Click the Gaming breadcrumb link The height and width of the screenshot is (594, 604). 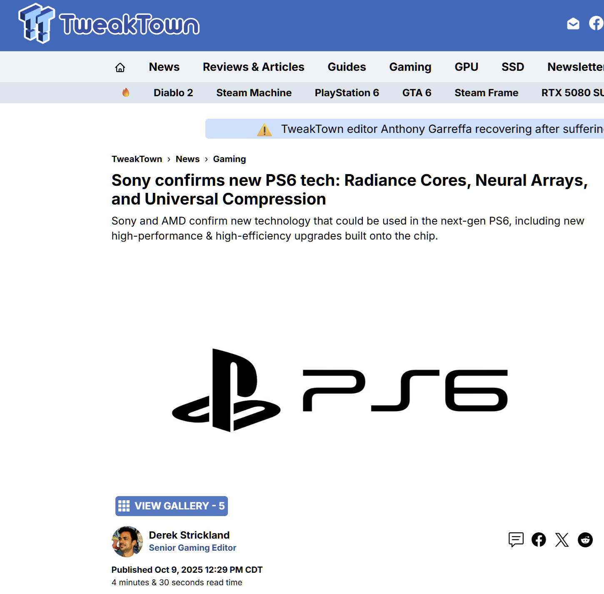(x=230, y=159)
